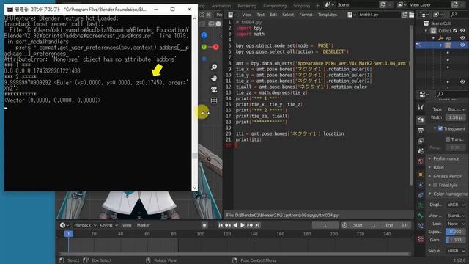Open the World properties tab icon

click(421, 161)
